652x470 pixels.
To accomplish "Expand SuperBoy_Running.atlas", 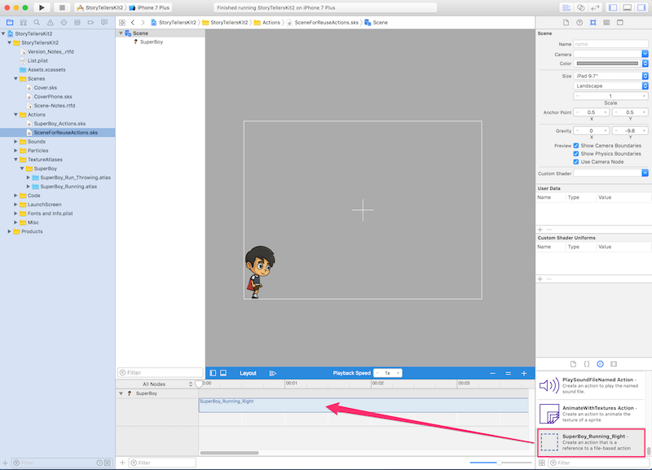I will point(29,187).
